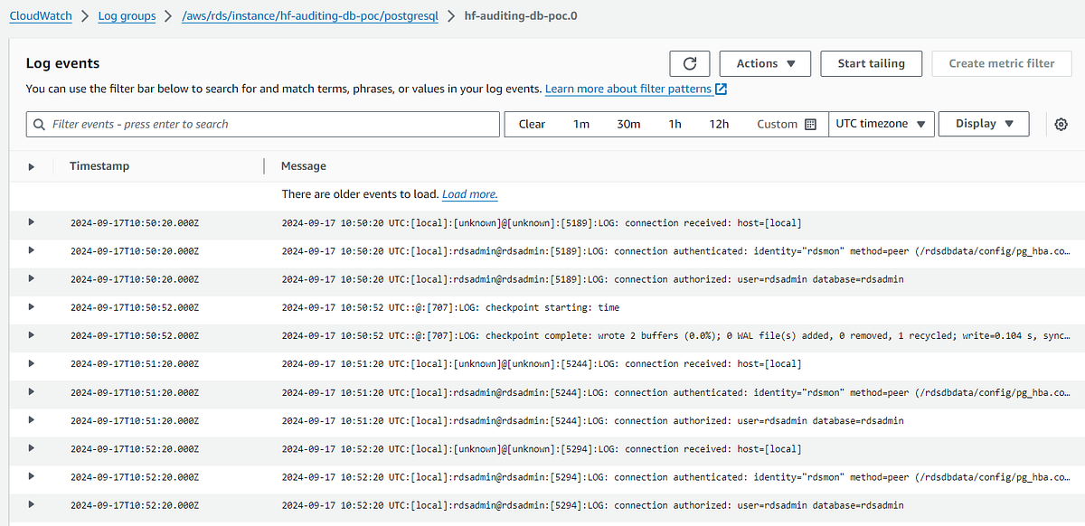Viewport: 1085px width, 526px height.
Task: Expand the checkpoint starting log event row
Action: 31,307
